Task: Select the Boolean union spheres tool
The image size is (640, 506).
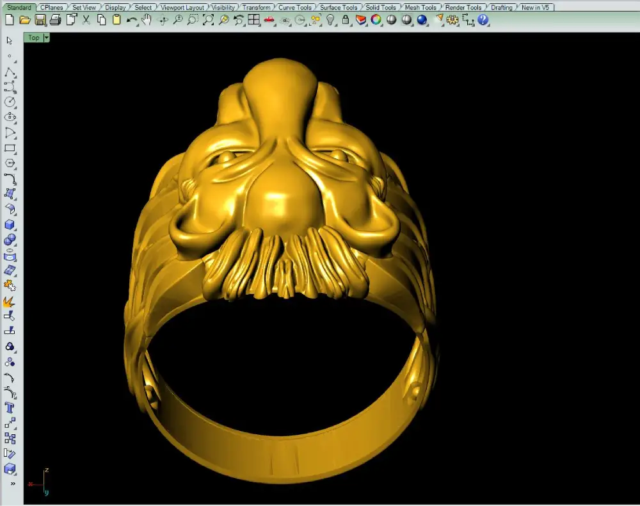Action: [10, 240]
